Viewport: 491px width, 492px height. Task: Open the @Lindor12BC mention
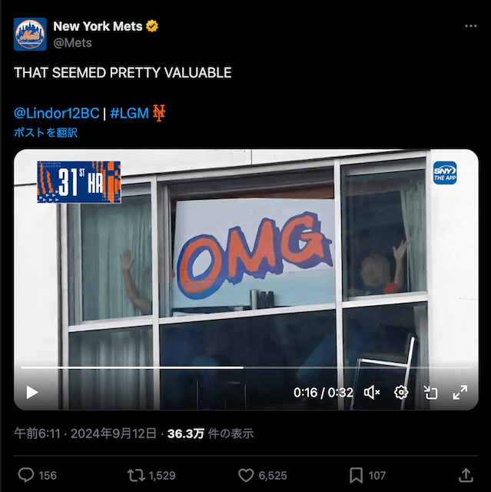56,113
